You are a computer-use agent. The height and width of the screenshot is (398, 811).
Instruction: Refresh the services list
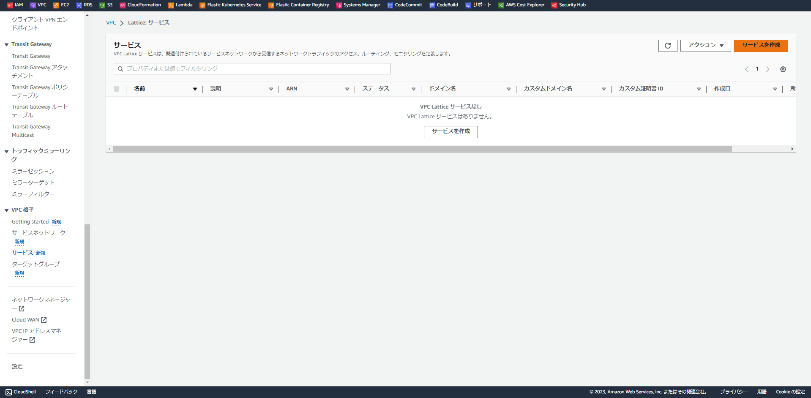coord(668,46)
